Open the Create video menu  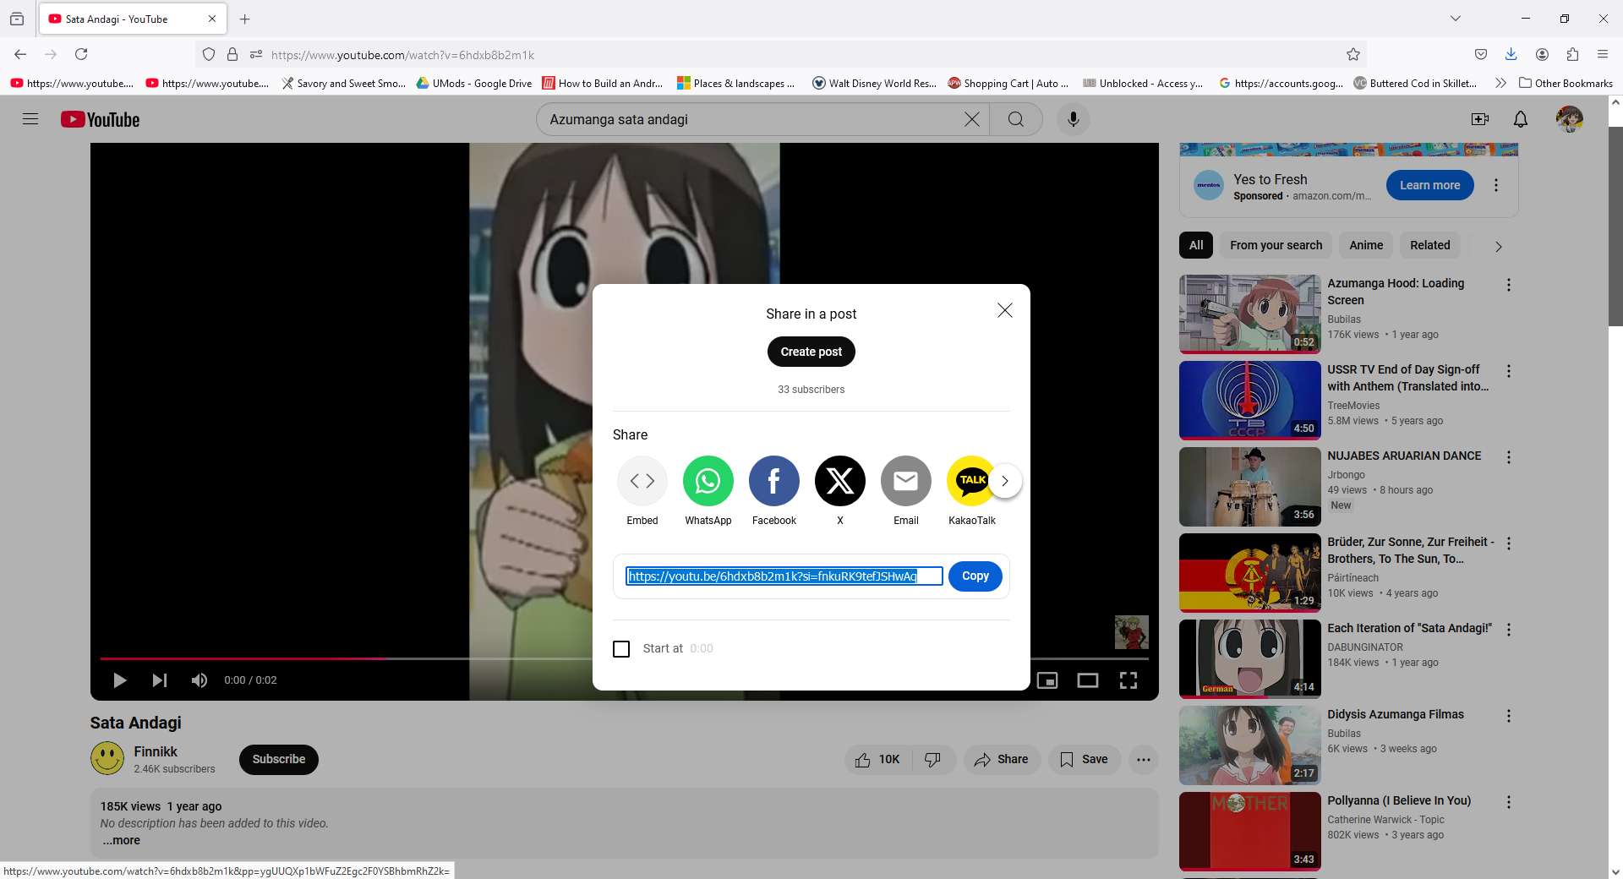(1480, 119)
